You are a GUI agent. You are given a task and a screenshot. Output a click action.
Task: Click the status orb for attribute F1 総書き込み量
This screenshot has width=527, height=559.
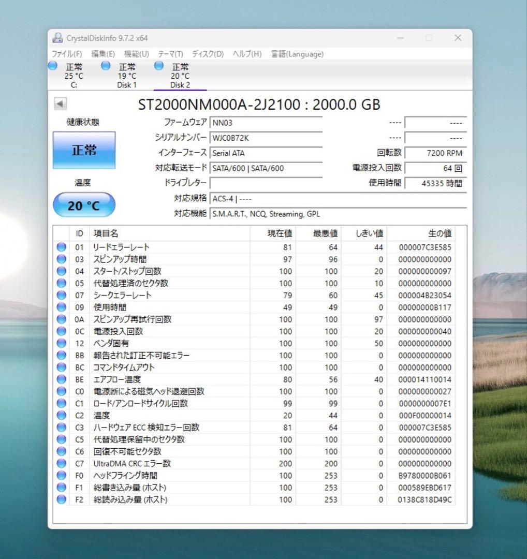point(61,488)
